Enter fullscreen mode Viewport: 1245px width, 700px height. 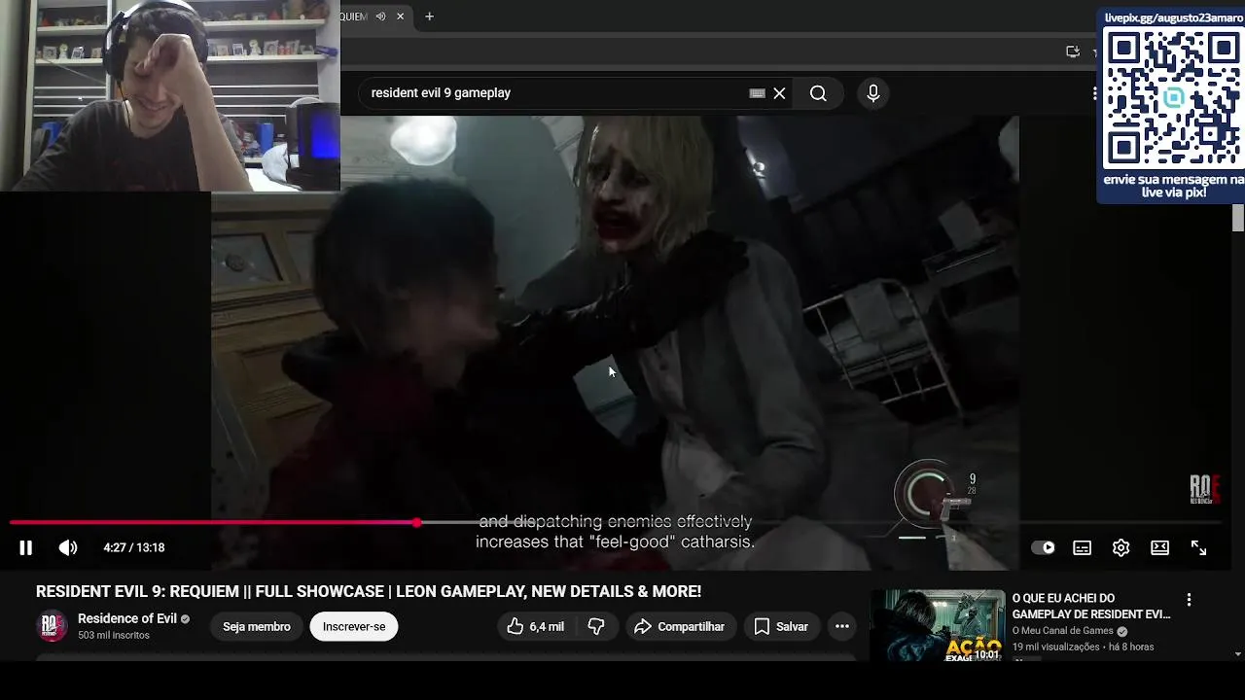(x=1198, y=548)
